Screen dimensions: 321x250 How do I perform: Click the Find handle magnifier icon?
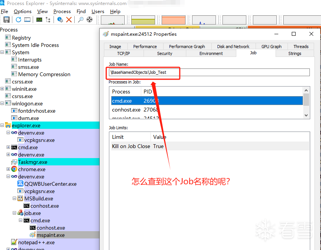(x=81, y=20)
